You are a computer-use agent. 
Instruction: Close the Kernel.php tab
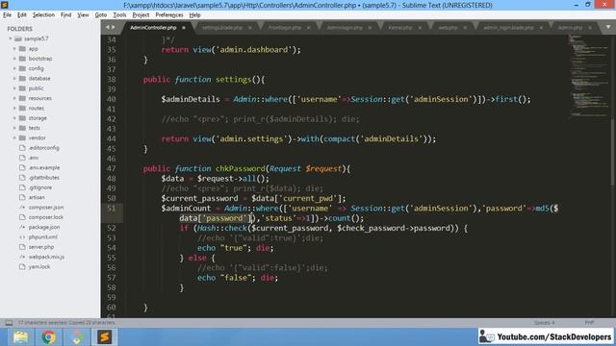click(x=420, y=28)
